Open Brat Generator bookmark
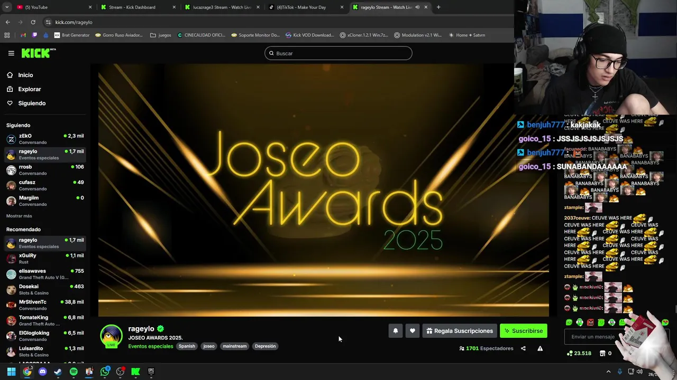Viewport: 677px width, 380px height. coord(72,35)
